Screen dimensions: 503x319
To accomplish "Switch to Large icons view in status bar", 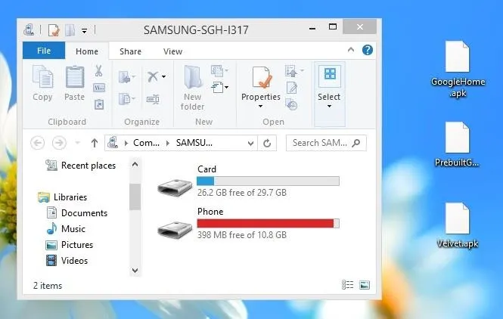I will tap(365, 285).
